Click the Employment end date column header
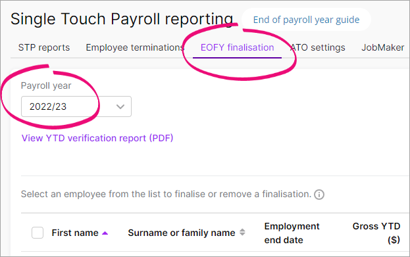 tap(292, 233)
